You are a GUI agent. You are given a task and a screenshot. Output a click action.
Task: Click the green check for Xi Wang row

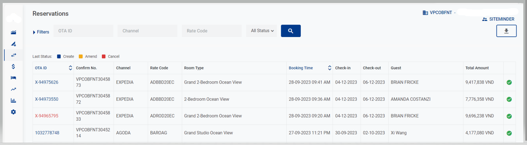[509, 133]
